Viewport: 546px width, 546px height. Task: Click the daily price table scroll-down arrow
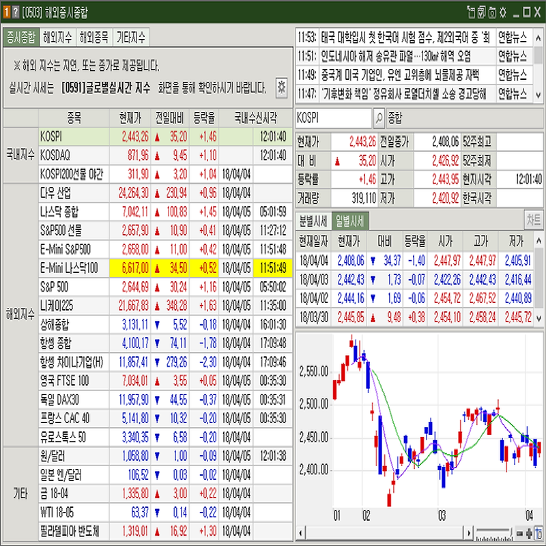(538, 318)
